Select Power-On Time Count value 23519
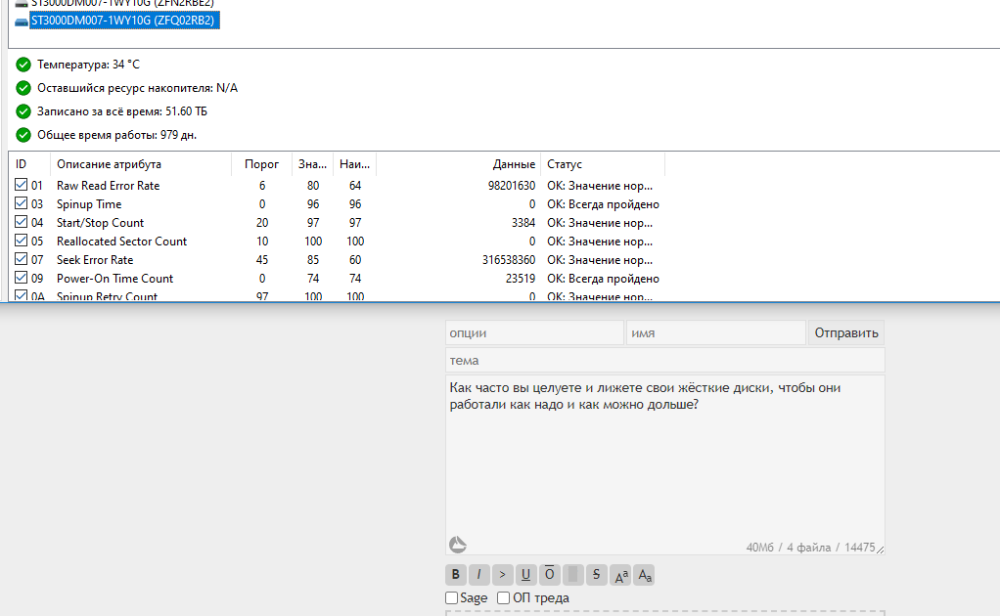The image size is (1000, 616). coord(521,279)
